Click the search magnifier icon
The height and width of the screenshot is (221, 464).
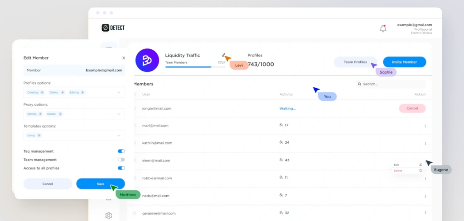359,84
